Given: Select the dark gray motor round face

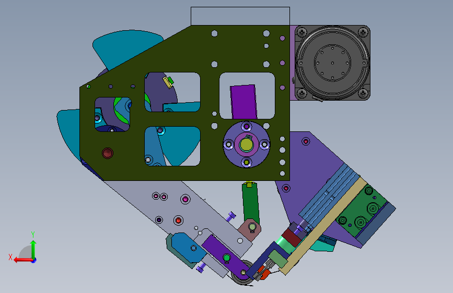Looking at the screenshot, I should 332,63.
